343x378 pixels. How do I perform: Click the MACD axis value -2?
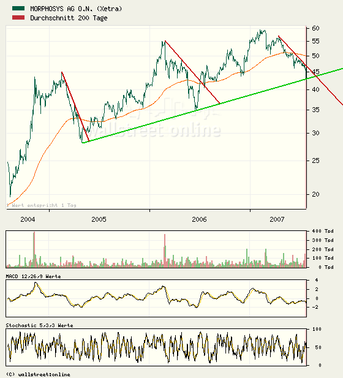click(x=315, y=308)
